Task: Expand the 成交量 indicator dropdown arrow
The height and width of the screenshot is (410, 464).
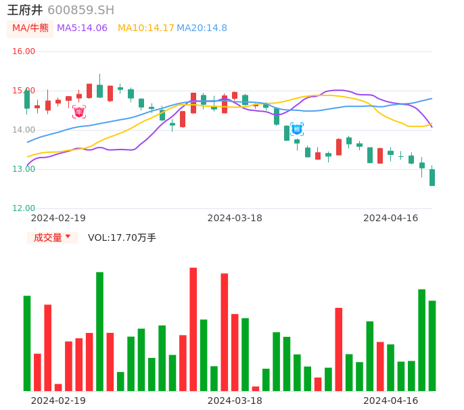Action: (x=68, y=237)
